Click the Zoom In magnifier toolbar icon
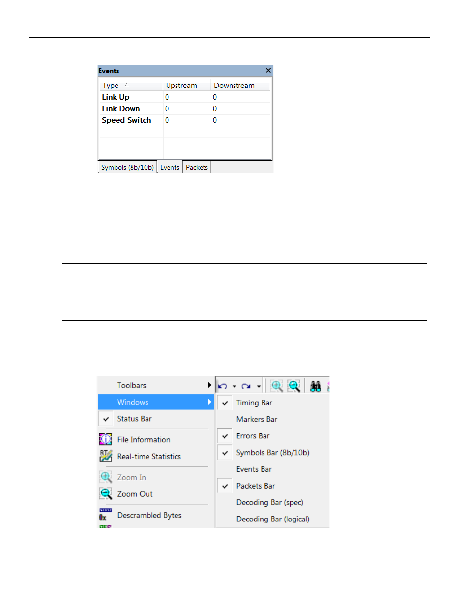The height and width of the screenshot is (607, 469). [x=277, y=386]
